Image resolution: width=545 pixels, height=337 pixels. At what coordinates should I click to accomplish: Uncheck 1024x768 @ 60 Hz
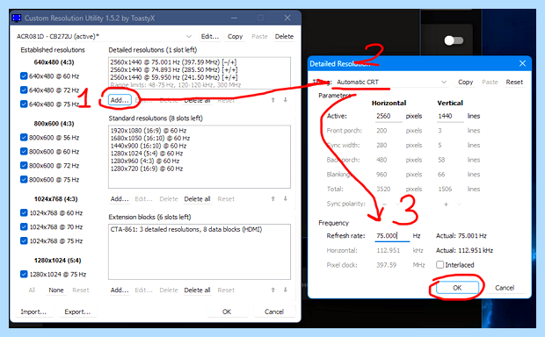pyautogui.click(x=24, y=212)
